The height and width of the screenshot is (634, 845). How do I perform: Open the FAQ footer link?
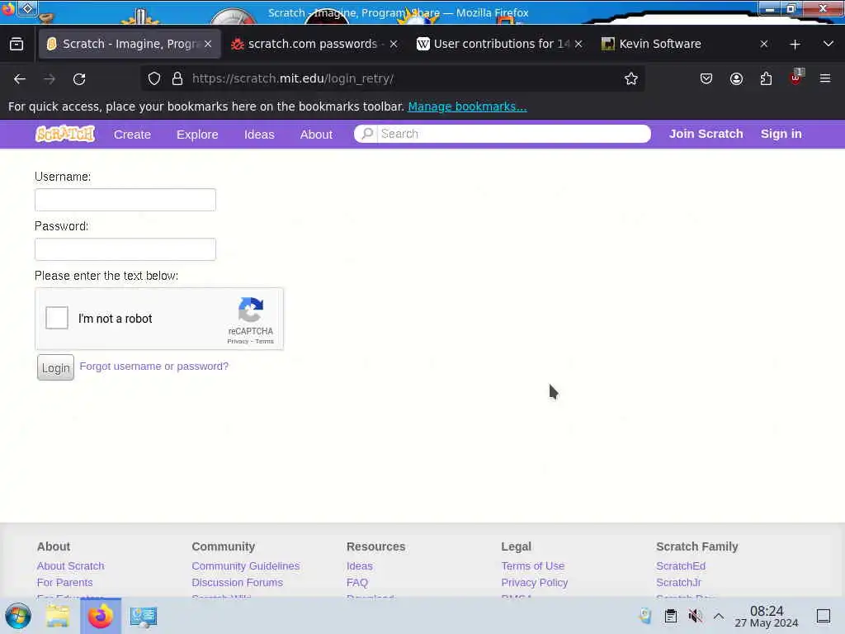click(357, 583)
